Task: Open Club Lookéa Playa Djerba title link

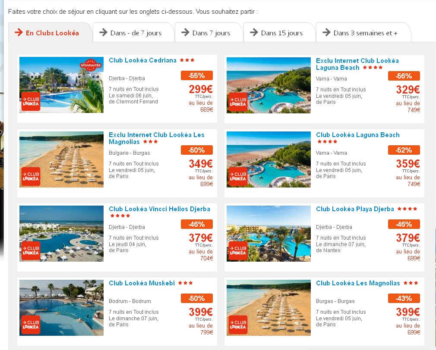Action: (355, 209)
